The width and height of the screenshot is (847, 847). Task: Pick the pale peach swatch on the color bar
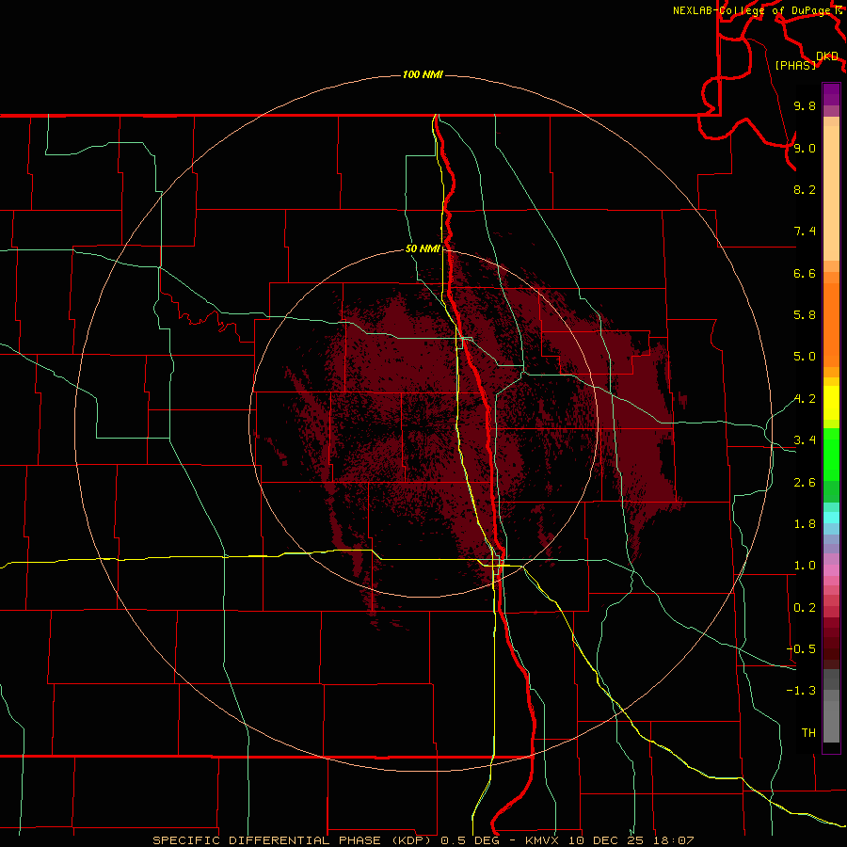(x=831, y=193)
